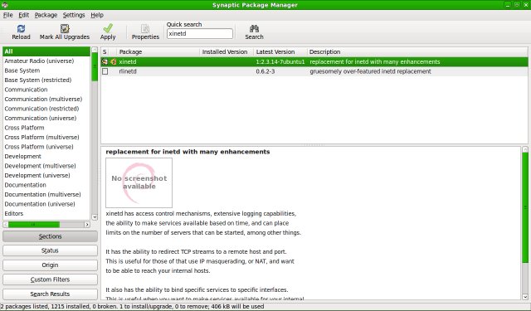The image size is (531, 311).
Task: Click the Search Results button
Action: click(x=50, y=294)
